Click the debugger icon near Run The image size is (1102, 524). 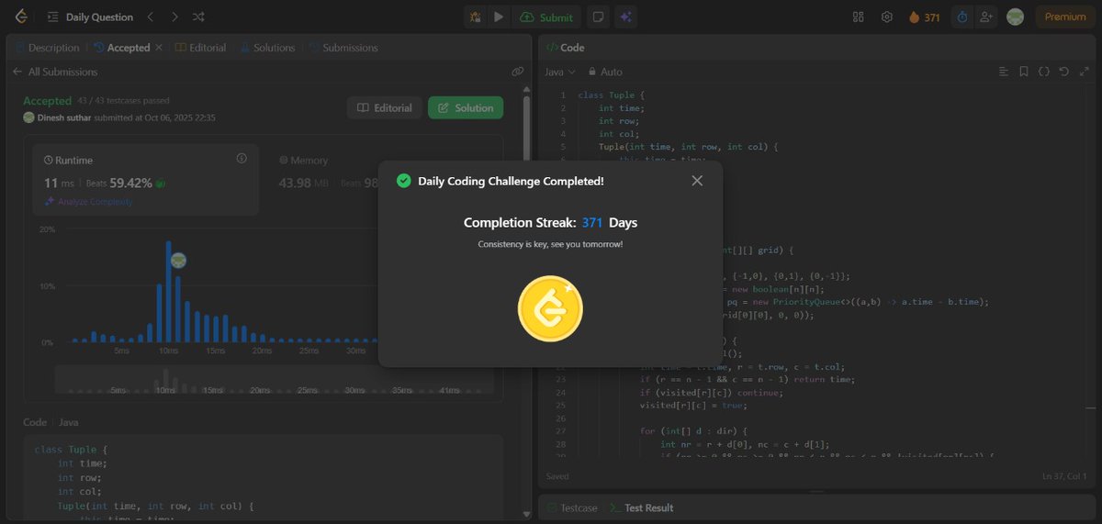click(x=475, y=17)
